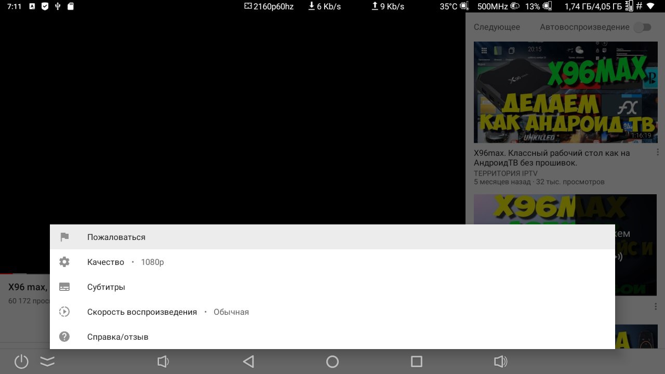Image resolution: width=665 pixels, height=374 pixels.
Task: Click the Следующее label
Action: 497,27
